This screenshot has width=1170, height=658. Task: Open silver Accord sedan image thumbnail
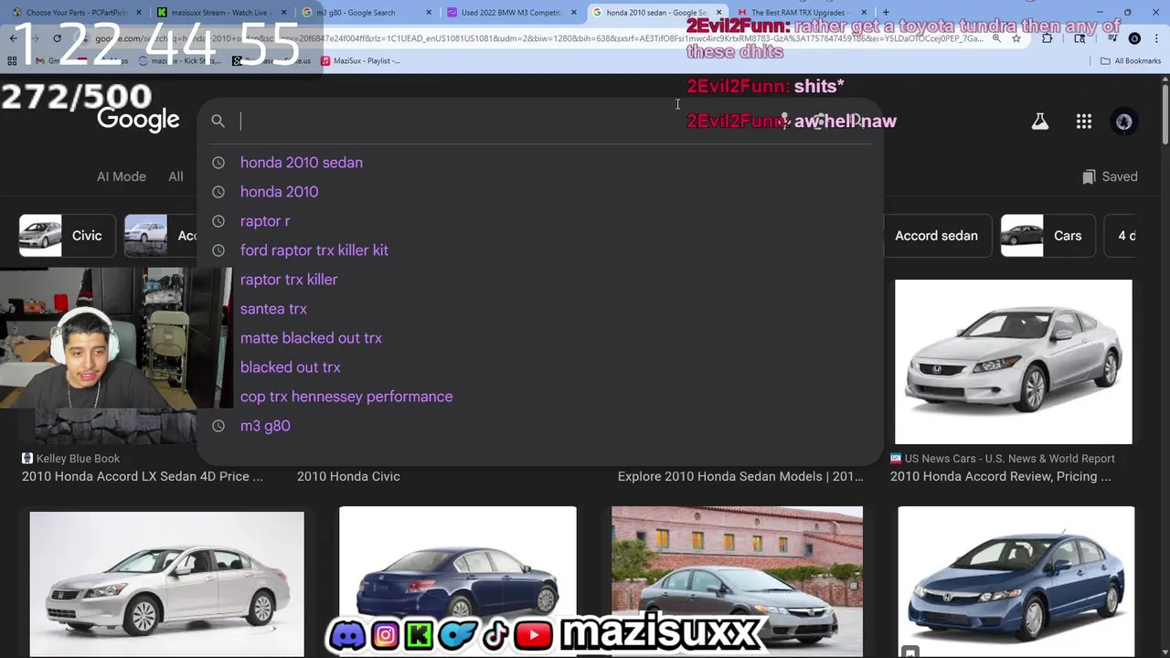pos(166,584)
